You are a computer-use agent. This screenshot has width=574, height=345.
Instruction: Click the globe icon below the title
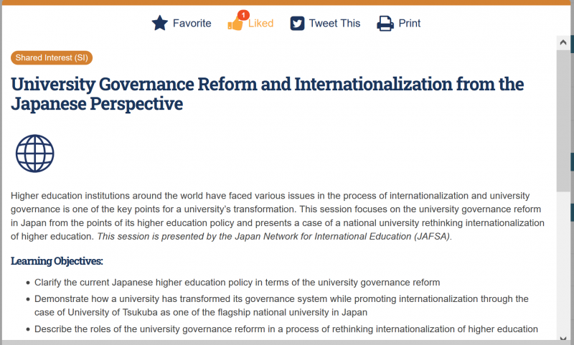tap(34, 153)
